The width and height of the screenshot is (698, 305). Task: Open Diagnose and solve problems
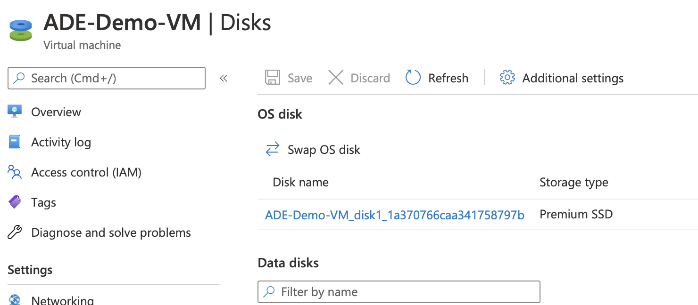pyautogui.click(x=111, y=233)
